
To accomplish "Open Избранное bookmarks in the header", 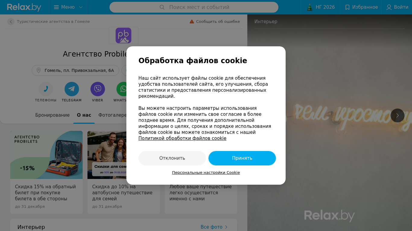I will tap(361, 7).
